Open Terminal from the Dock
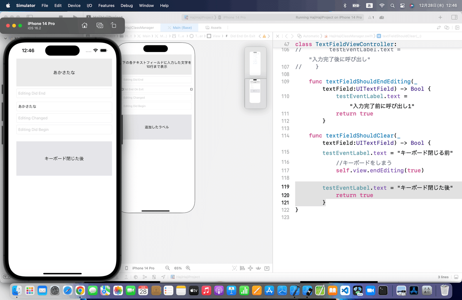This screenshot has width=462, height=300. pyautogui.click(x=383, y=290)
